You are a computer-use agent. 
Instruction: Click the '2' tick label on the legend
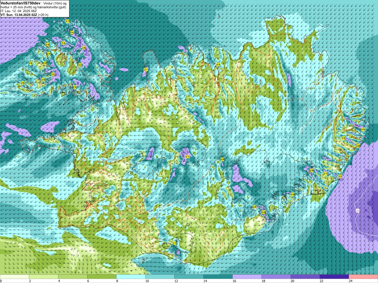pos(30,281)
